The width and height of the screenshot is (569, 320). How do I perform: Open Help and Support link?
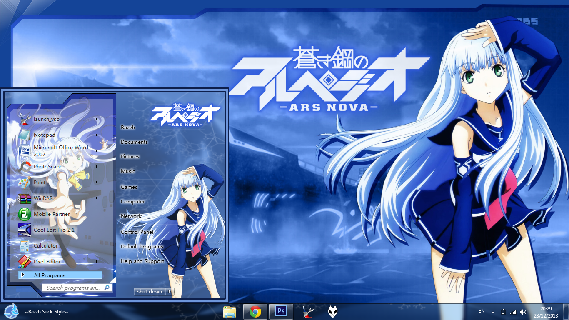pyautogui.click(x=142, y=261)
